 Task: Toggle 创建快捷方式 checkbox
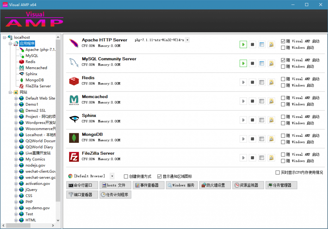pos(126,176)
